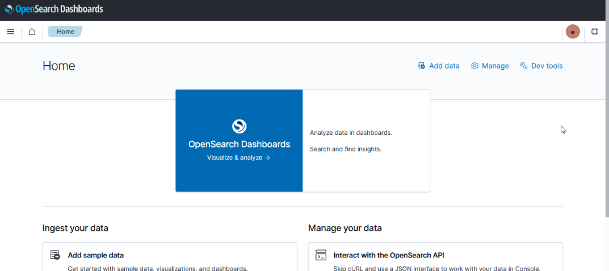Open the OpenSearch Dashboards card title
This screenshot has width=609, height=271.
[x=240, y=144]
